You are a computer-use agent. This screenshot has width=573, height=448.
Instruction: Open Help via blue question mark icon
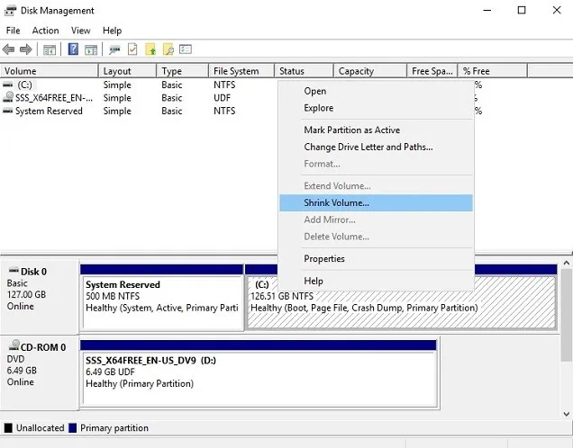tap(74, 49)
